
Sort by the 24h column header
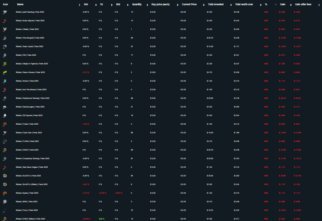pos(86,4)
